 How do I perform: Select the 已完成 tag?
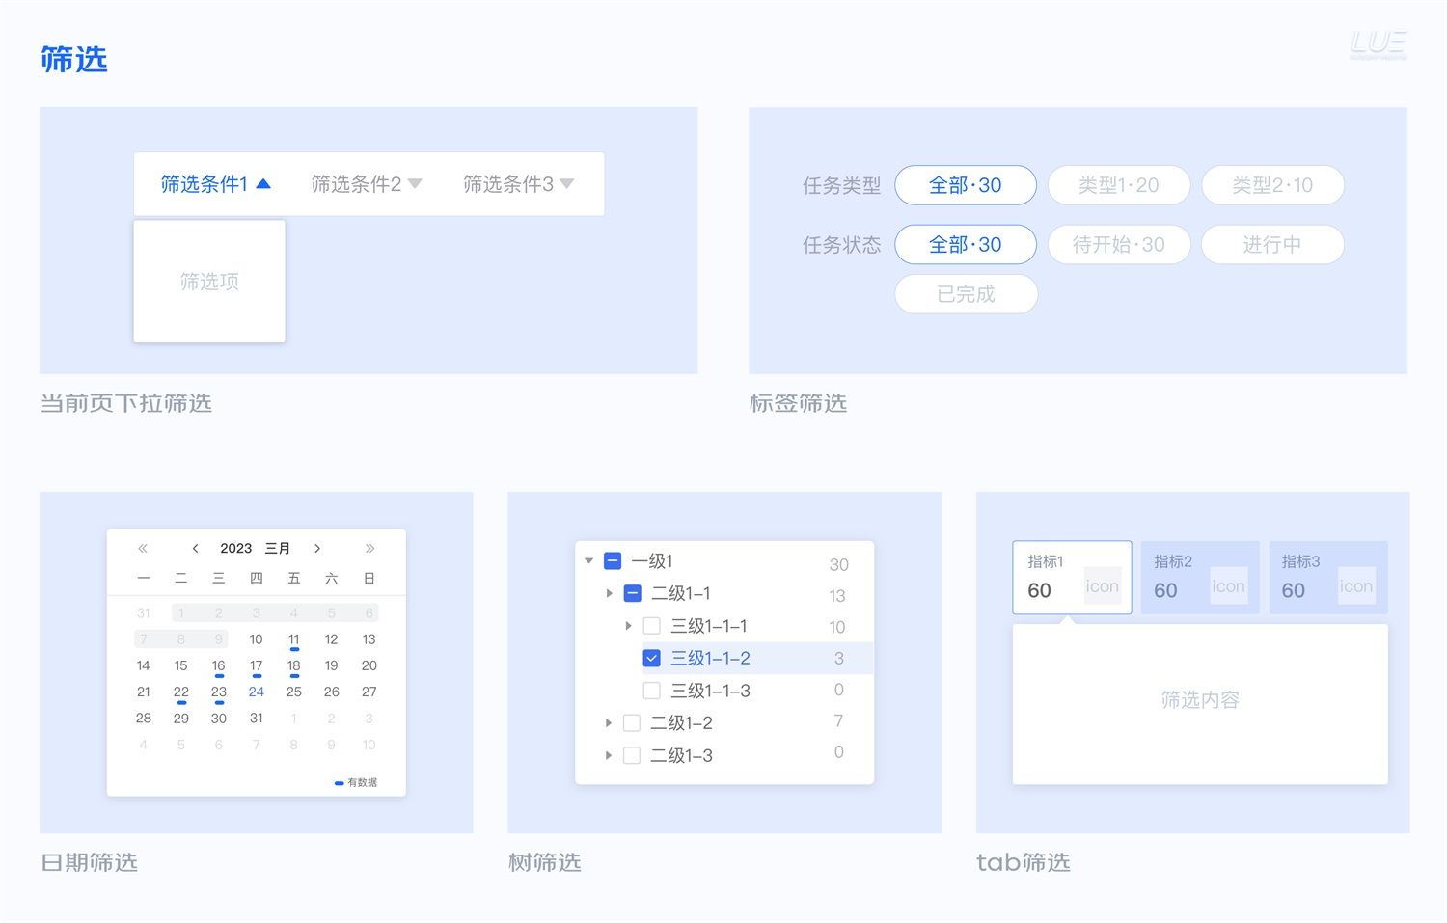(966, 294)
